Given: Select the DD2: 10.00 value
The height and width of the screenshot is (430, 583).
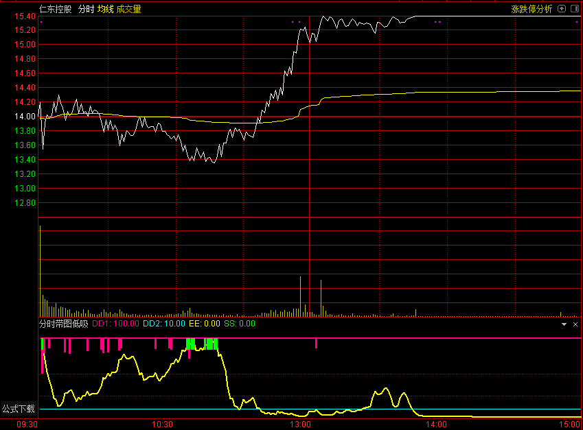Looking at the screenshot, I should [164, 324].
